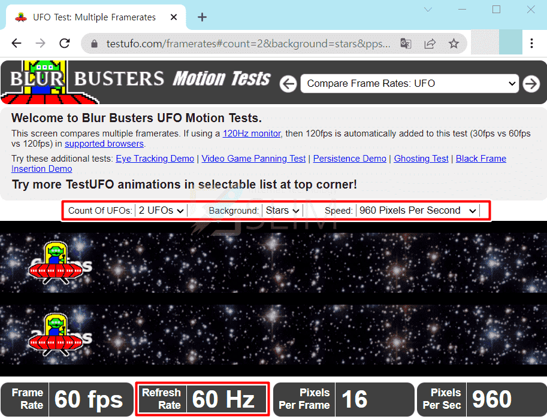Viewport: 547px width, 419px height.
Task: Go back to the previous page
Action: pos(16,43)
